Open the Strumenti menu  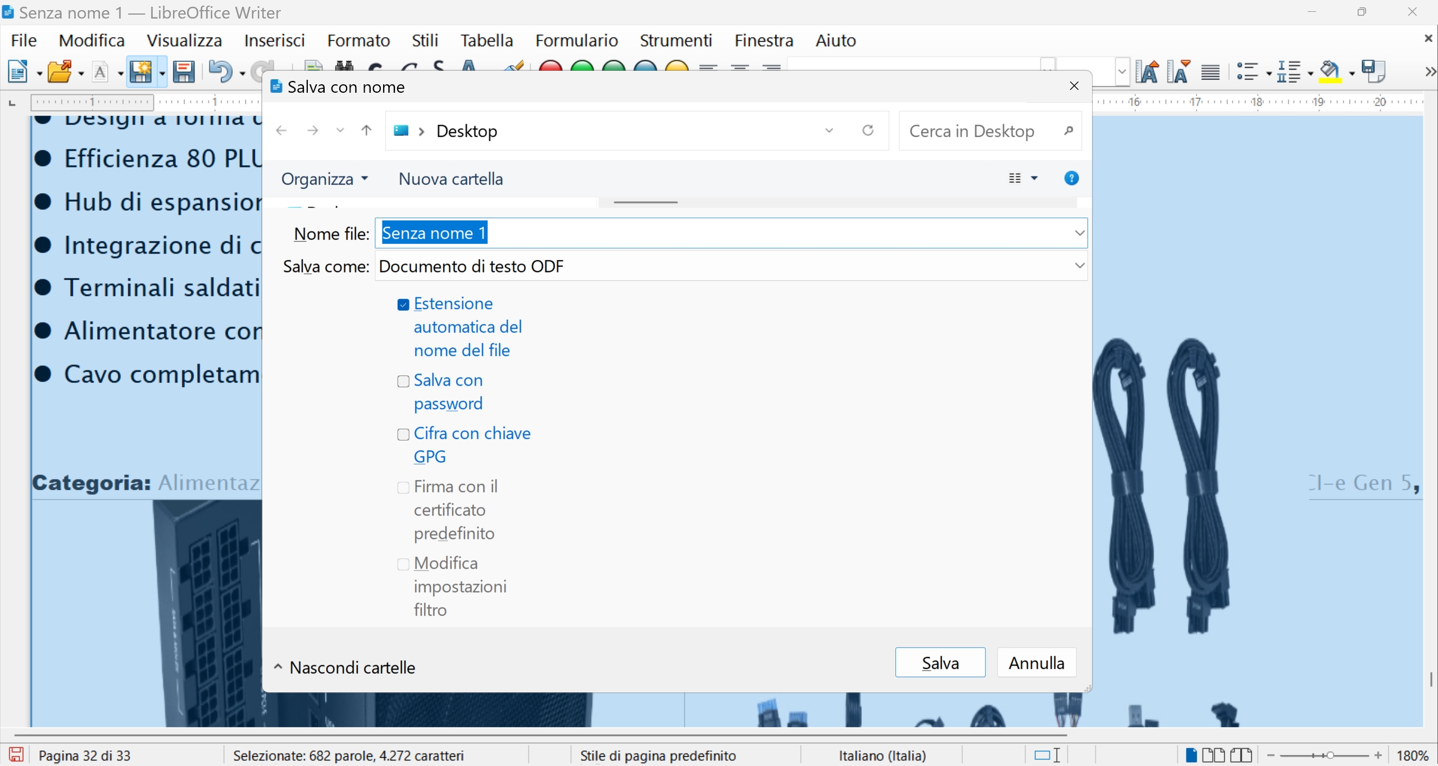pyautogui.click(x=675, y=40)
